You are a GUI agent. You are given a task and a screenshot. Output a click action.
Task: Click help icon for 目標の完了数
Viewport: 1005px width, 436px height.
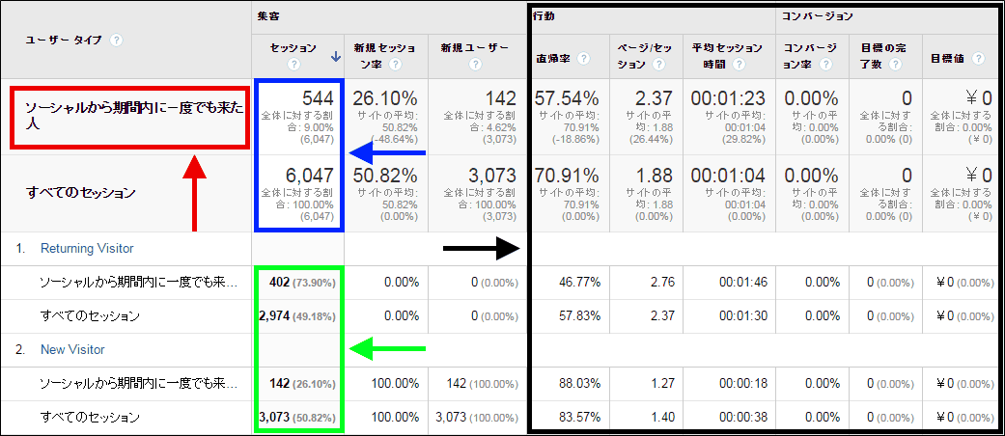coord(895,65)
